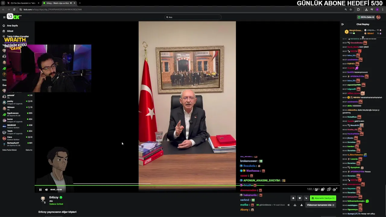The image size is (386, 217).
Task: Go forward in browser history
Action: pyautogui.click(x=8, y=9)
